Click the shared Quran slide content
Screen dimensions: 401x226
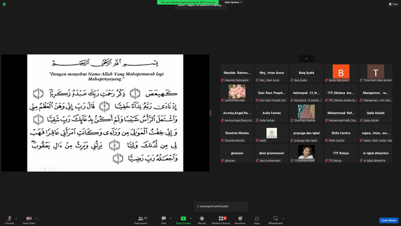[105, 113]
